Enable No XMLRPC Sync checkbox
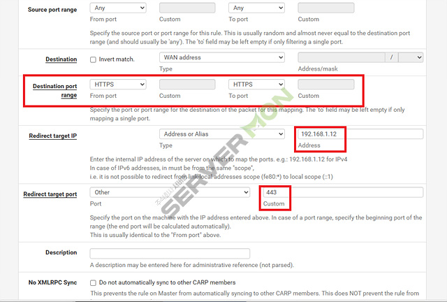This screenshot has height=302, width=447. tap(93, 283)
